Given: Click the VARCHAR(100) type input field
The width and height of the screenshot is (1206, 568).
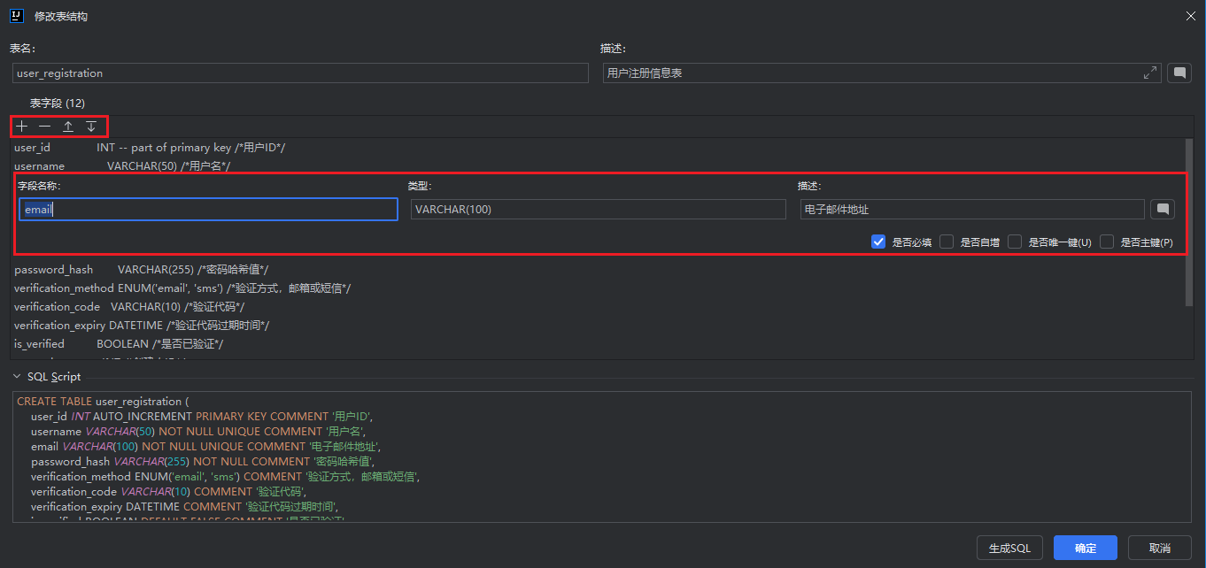Looking at the screenshot, I should point(599,210).
